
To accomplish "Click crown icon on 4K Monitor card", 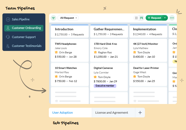I will tap(134, 52).
